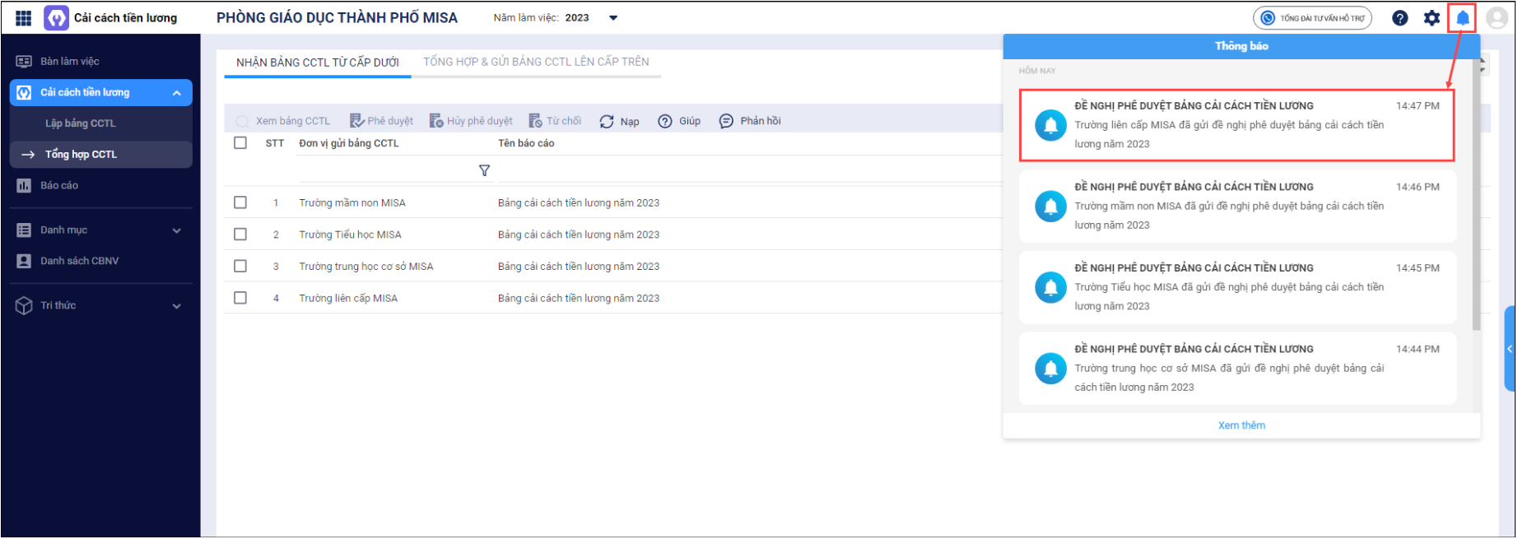Screen dimensions: 1518x539
Task: Select Tổng hợp CCTL in the sidebar
Action: tap(101, 155)
